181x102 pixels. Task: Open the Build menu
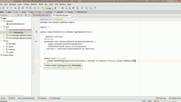click(41, 4)
